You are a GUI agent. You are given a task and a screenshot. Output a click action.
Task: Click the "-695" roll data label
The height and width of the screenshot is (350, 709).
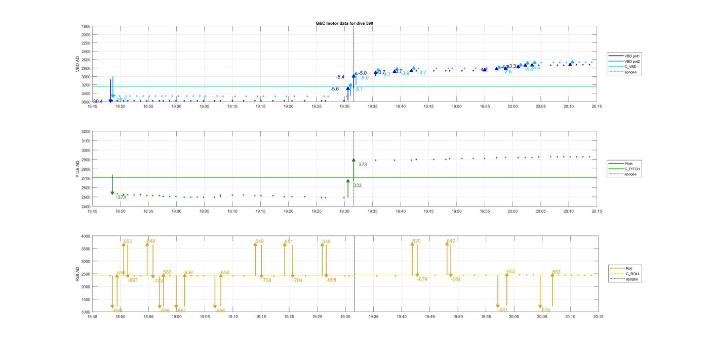click(x=165, y=311)
